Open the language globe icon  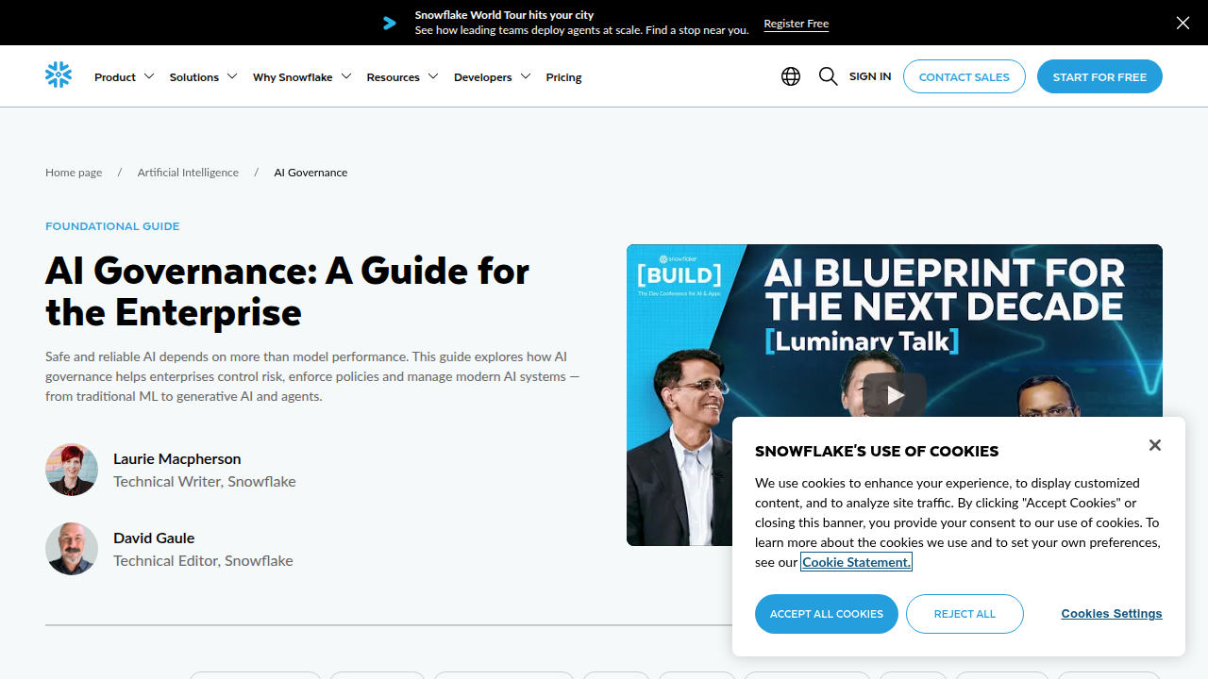pos(791,76)
